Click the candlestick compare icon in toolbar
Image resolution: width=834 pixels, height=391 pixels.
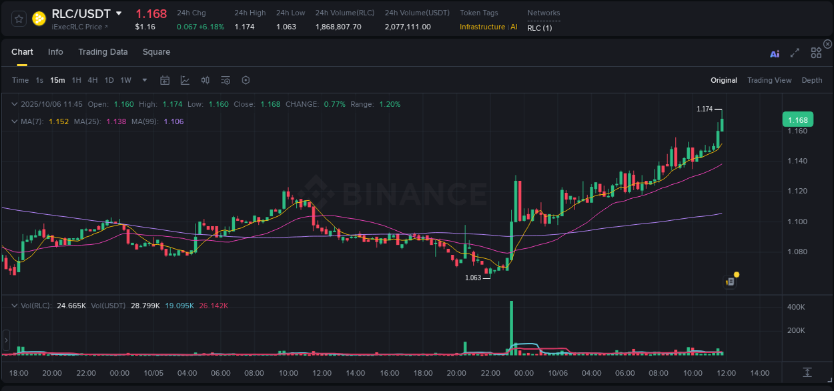(205, 79)
